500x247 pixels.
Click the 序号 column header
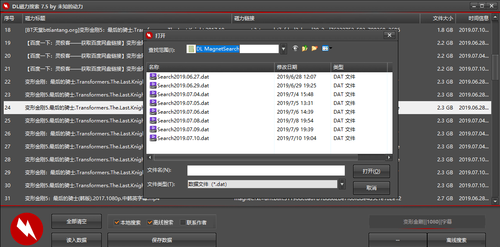point(12,18)
